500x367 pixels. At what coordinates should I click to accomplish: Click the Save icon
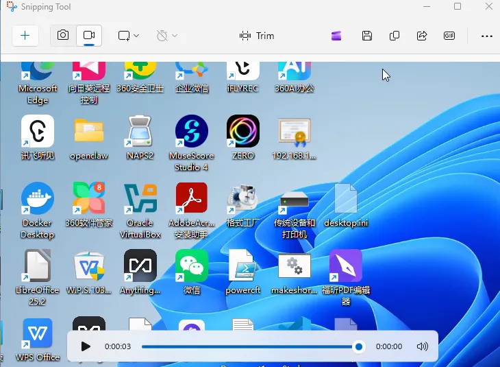click(367, 36)
